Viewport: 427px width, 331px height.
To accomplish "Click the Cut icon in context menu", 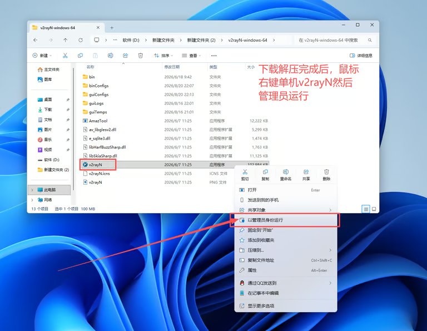I will (245, 175).
